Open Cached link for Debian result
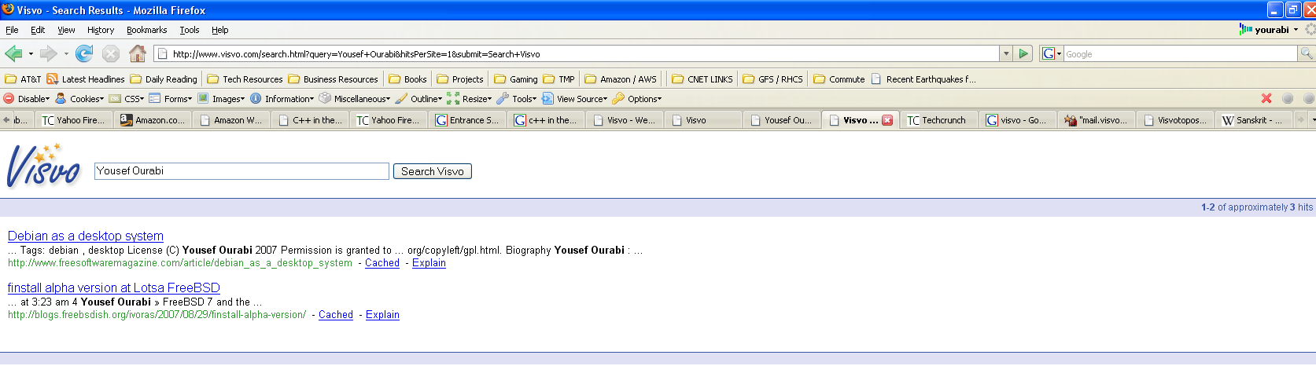Screen dimensions: 1316x377 coord(382,263)
